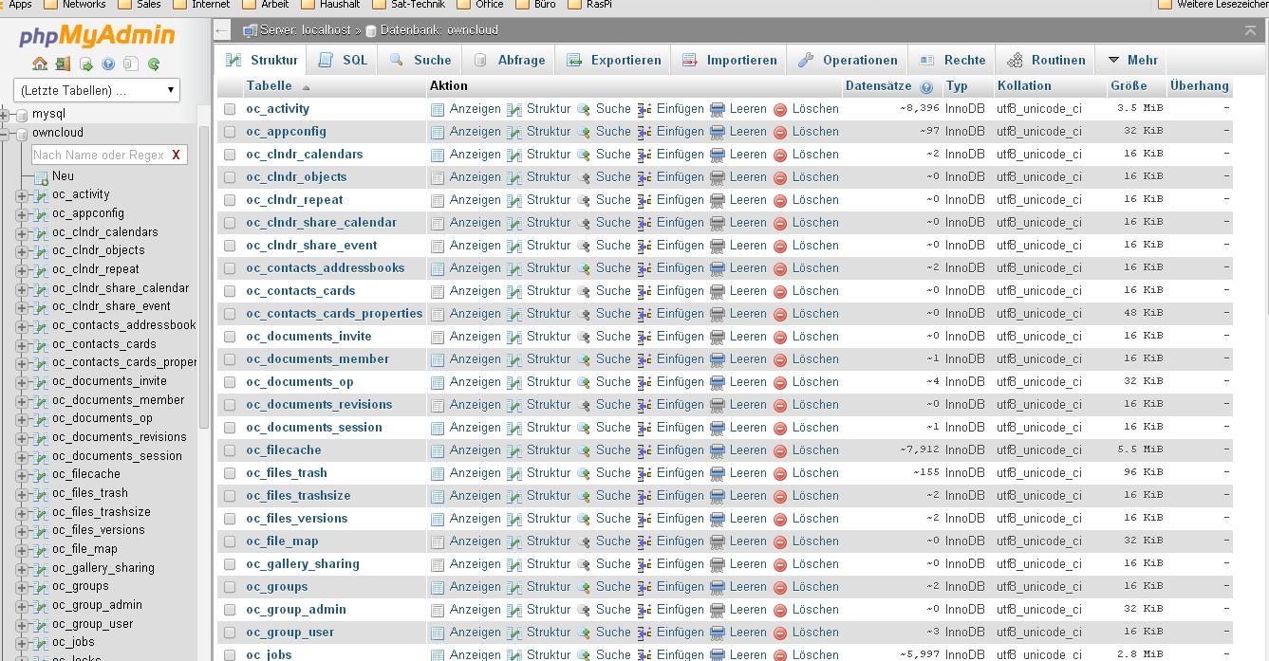
Task: Click the table icon beside oc_filecache in sidebar
Action: pos(40,475)
